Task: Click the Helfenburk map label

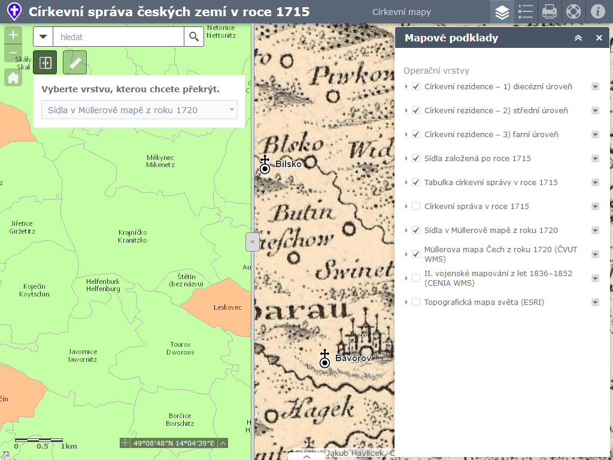Action: click(103, 285)
